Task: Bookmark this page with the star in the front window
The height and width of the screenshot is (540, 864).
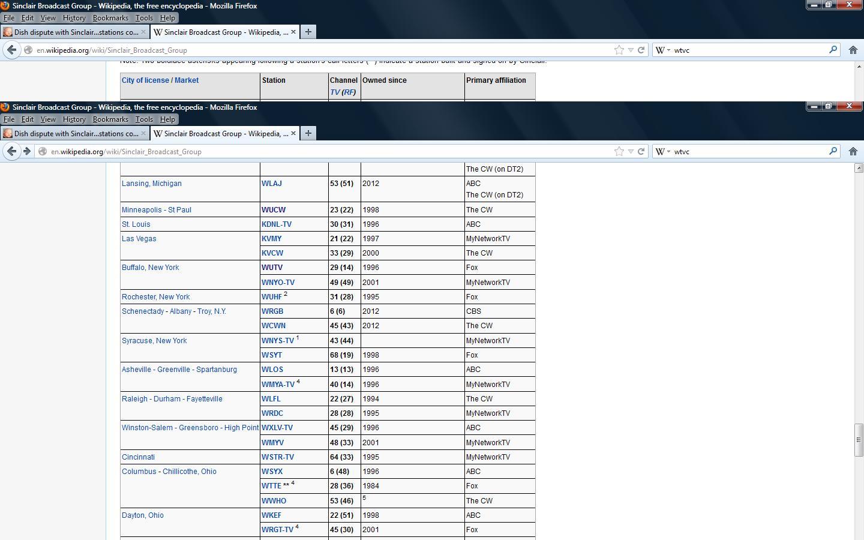Action: [x=619, y=151]
